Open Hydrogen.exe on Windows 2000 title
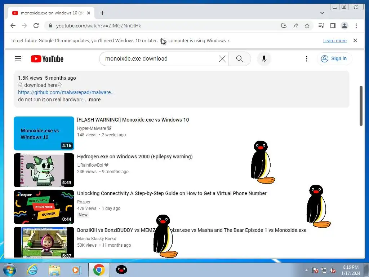This screenshot has height=277, width=369. tap(135, 157)
